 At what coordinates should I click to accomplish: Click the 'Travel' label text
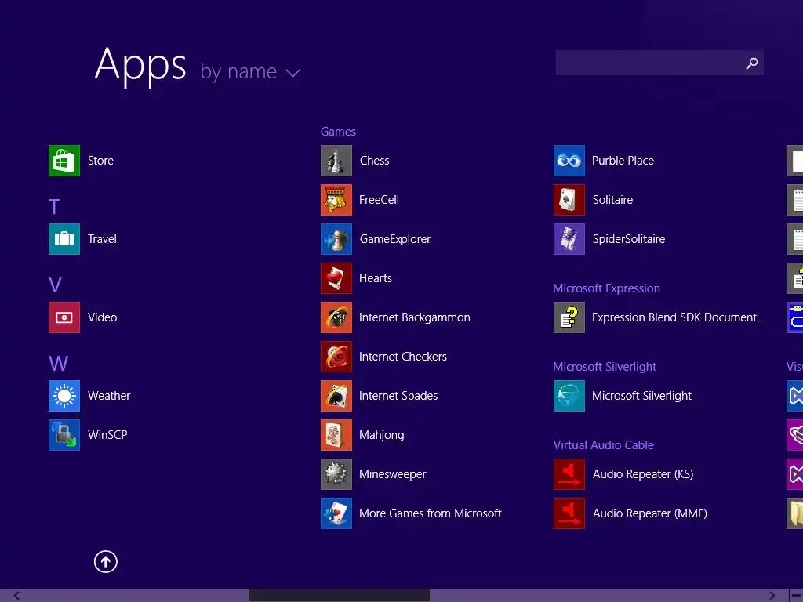[x=102, y=239]
